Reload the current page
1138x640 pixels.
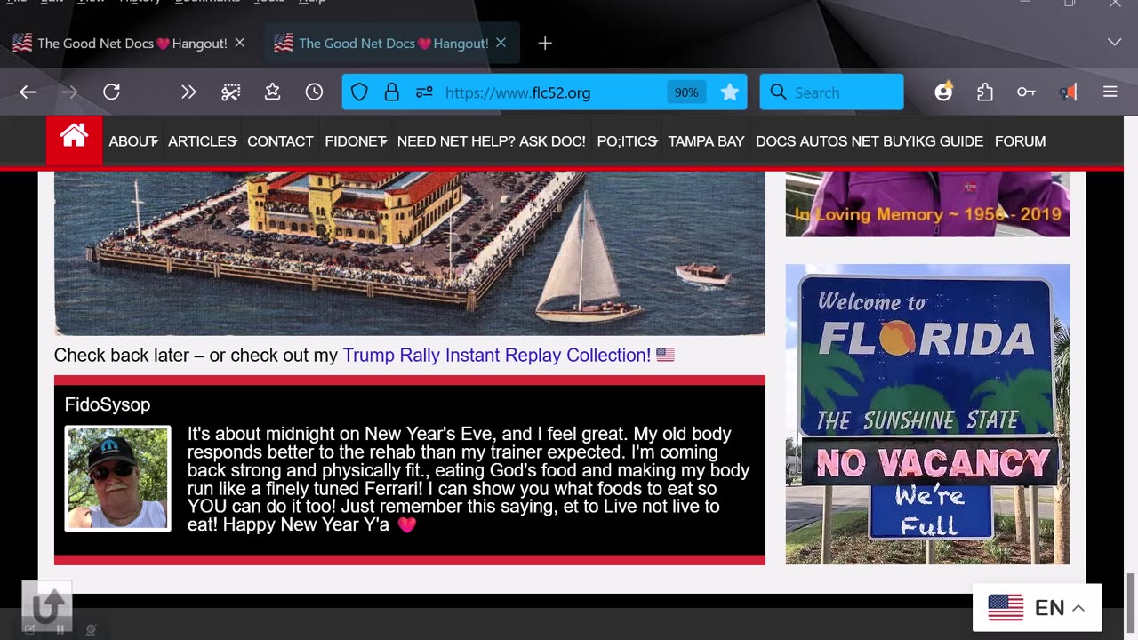coord(111,92)
